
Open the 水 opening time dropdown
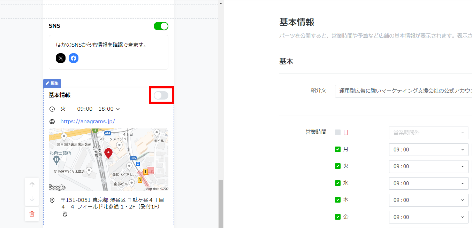point(428,183)
